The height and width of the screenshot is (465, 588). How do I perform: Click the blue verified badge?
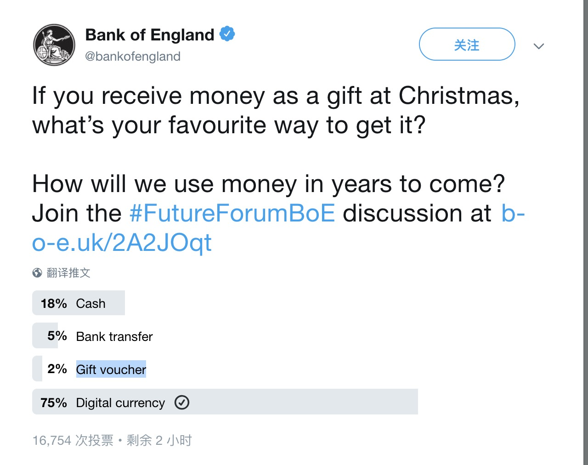pos(227,34)
